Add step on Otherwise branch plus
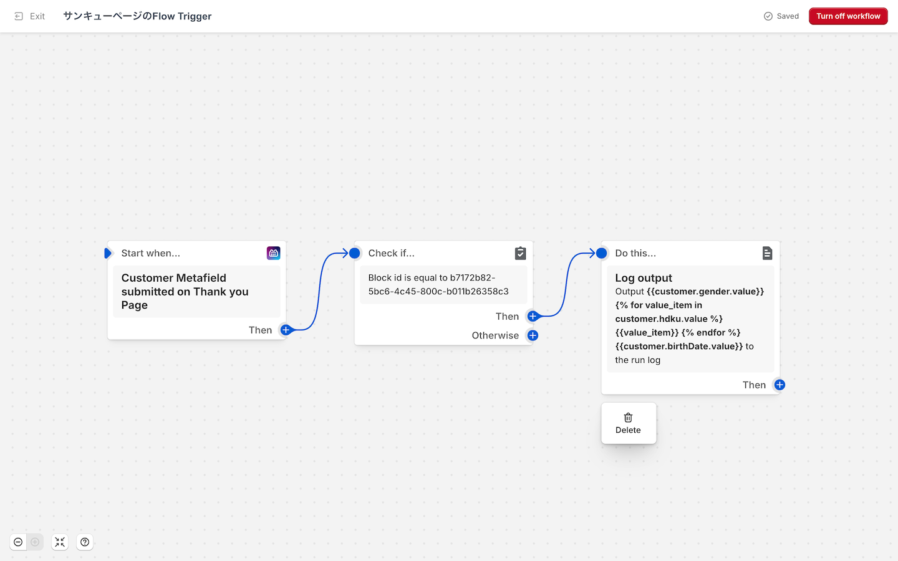The image size is (898, 561). pyautogui.click(x=533, y=335)
